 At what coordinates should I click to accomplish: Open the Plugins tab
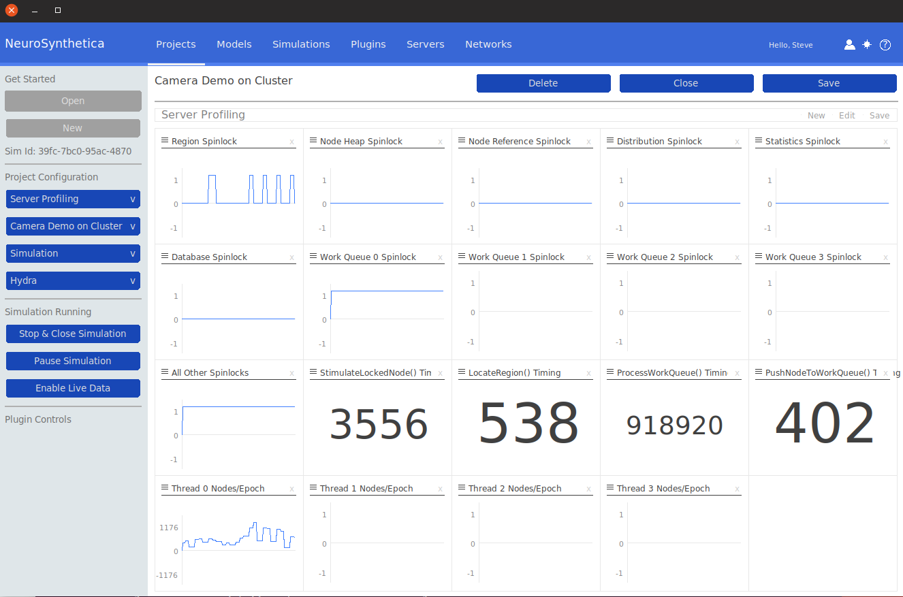pos(368,44)
